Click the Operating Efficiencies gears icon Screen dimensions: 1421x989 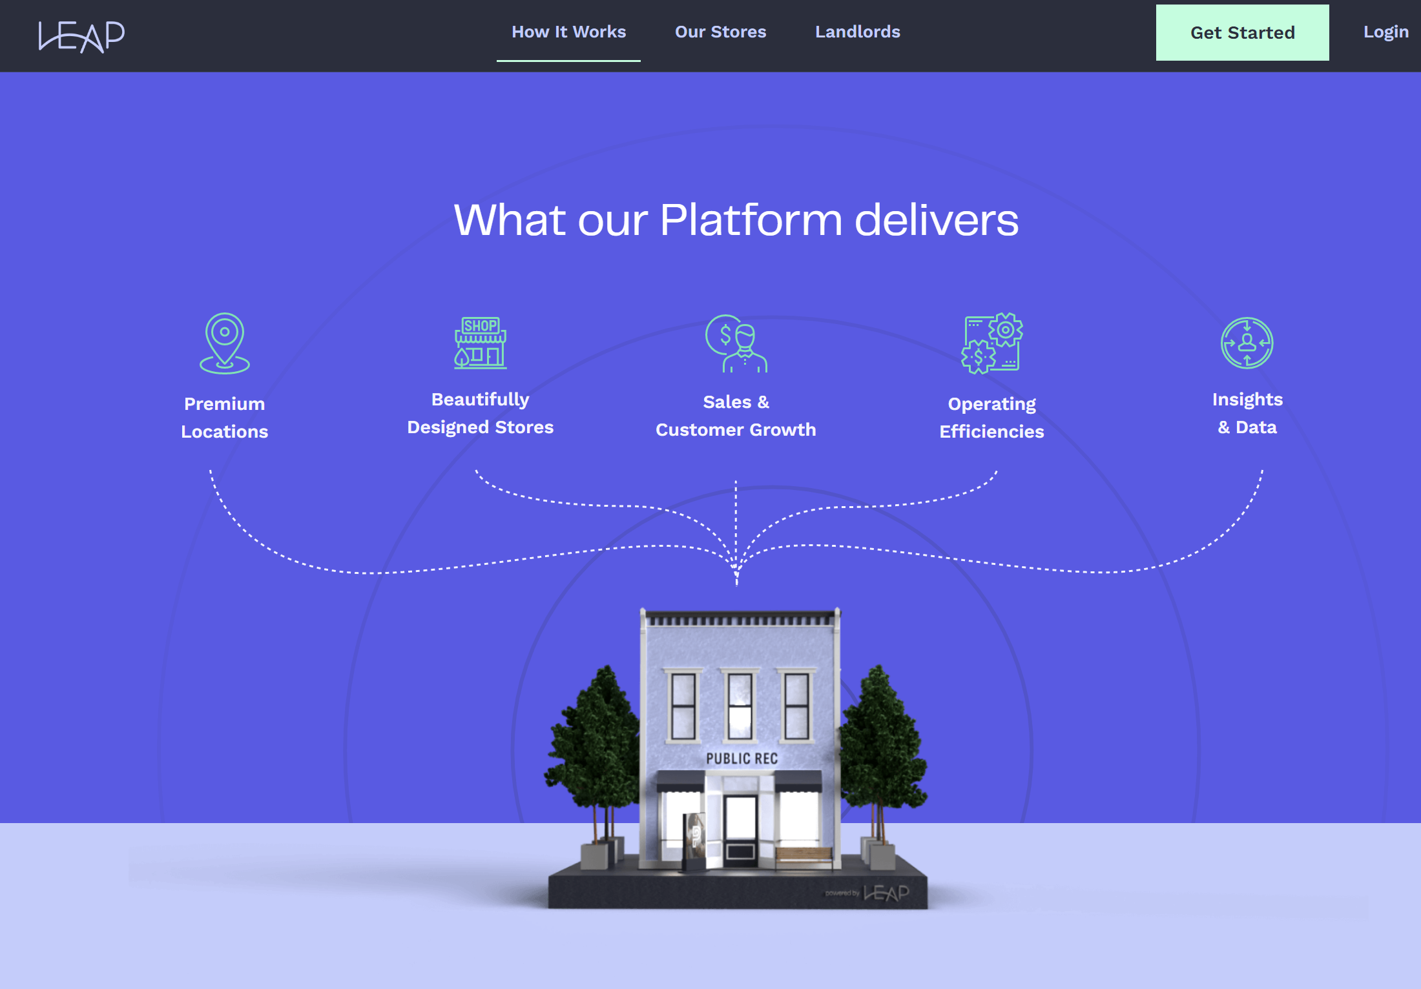point(991,343)
